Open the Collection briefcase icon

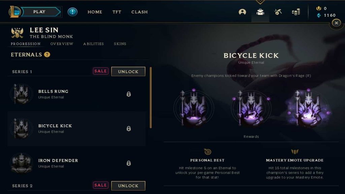tap(260, 12)
